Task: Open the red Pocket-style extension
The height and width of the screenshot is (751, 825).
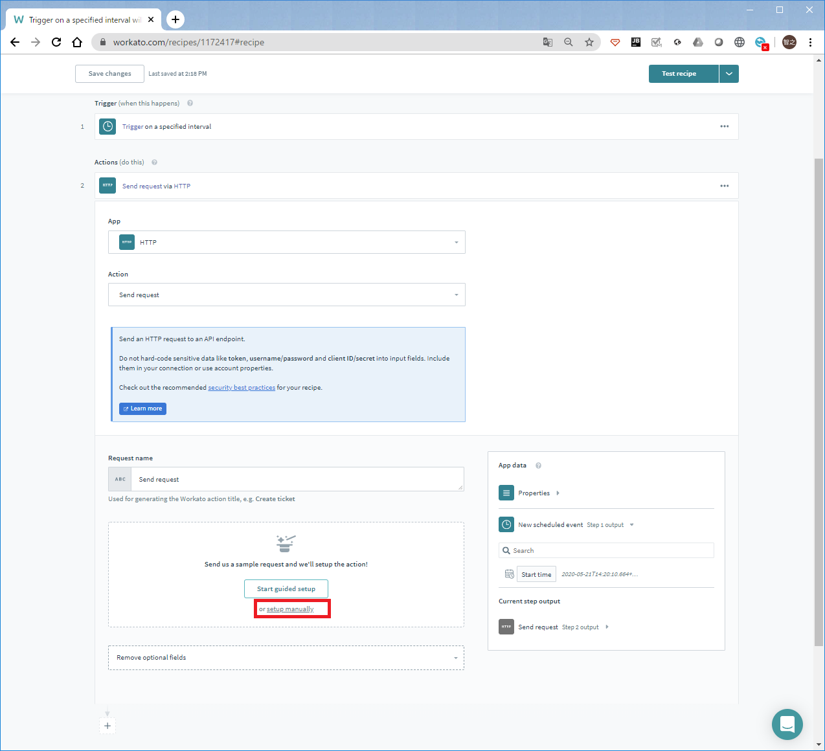Action: pyautogui.click(x=615, y=42)
